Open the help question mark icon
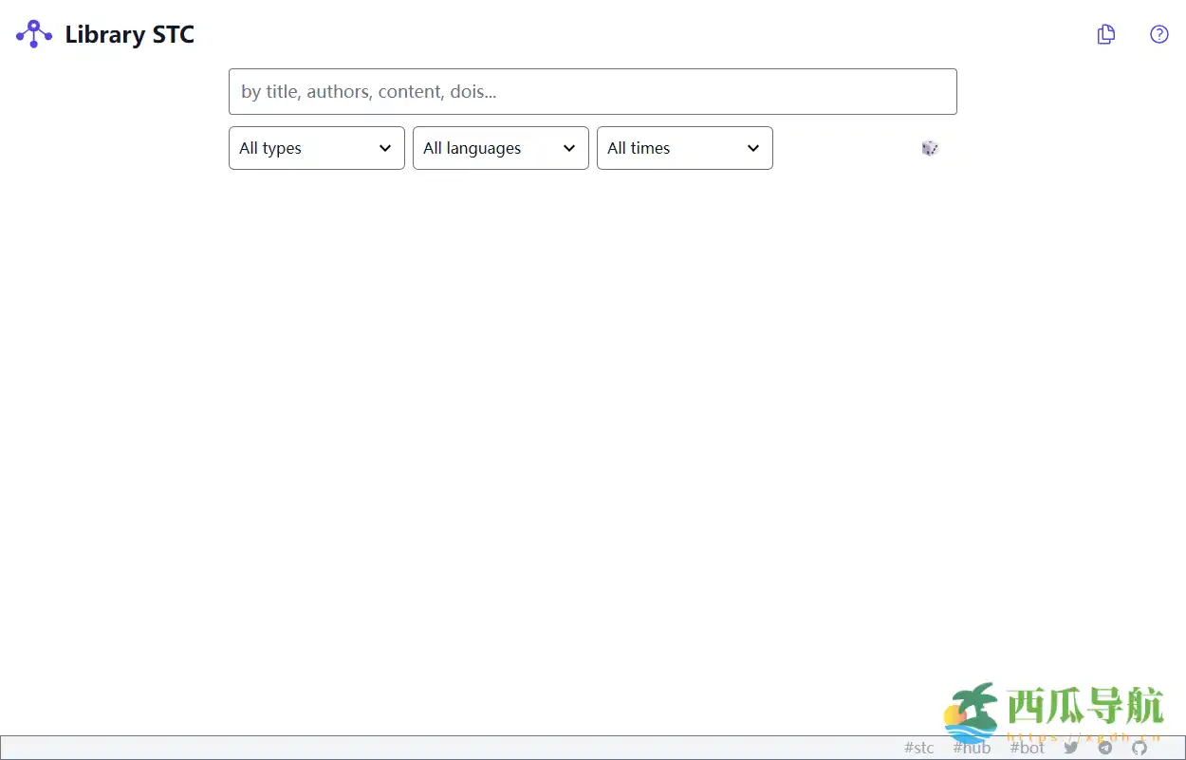This screenshot has height=760, width=1186. coord(1158,35)
